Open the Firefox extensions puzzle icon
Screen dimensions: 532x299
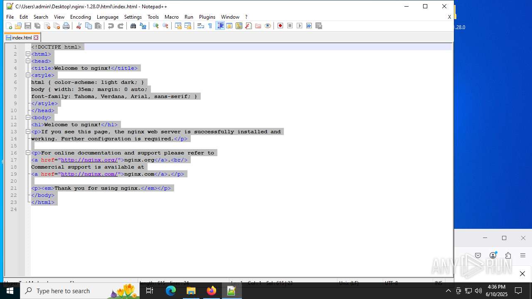[508, 255]
